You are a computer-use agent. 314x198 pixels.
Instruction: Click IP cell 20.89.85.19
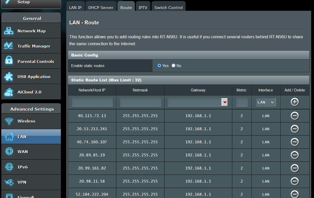coord(92,155)
